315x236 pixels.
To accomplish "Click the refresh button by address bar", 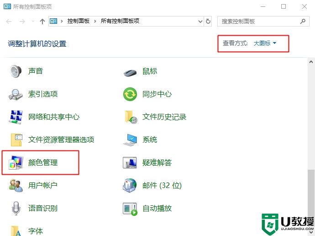I will pyautogui.click(x=209, y=21).
